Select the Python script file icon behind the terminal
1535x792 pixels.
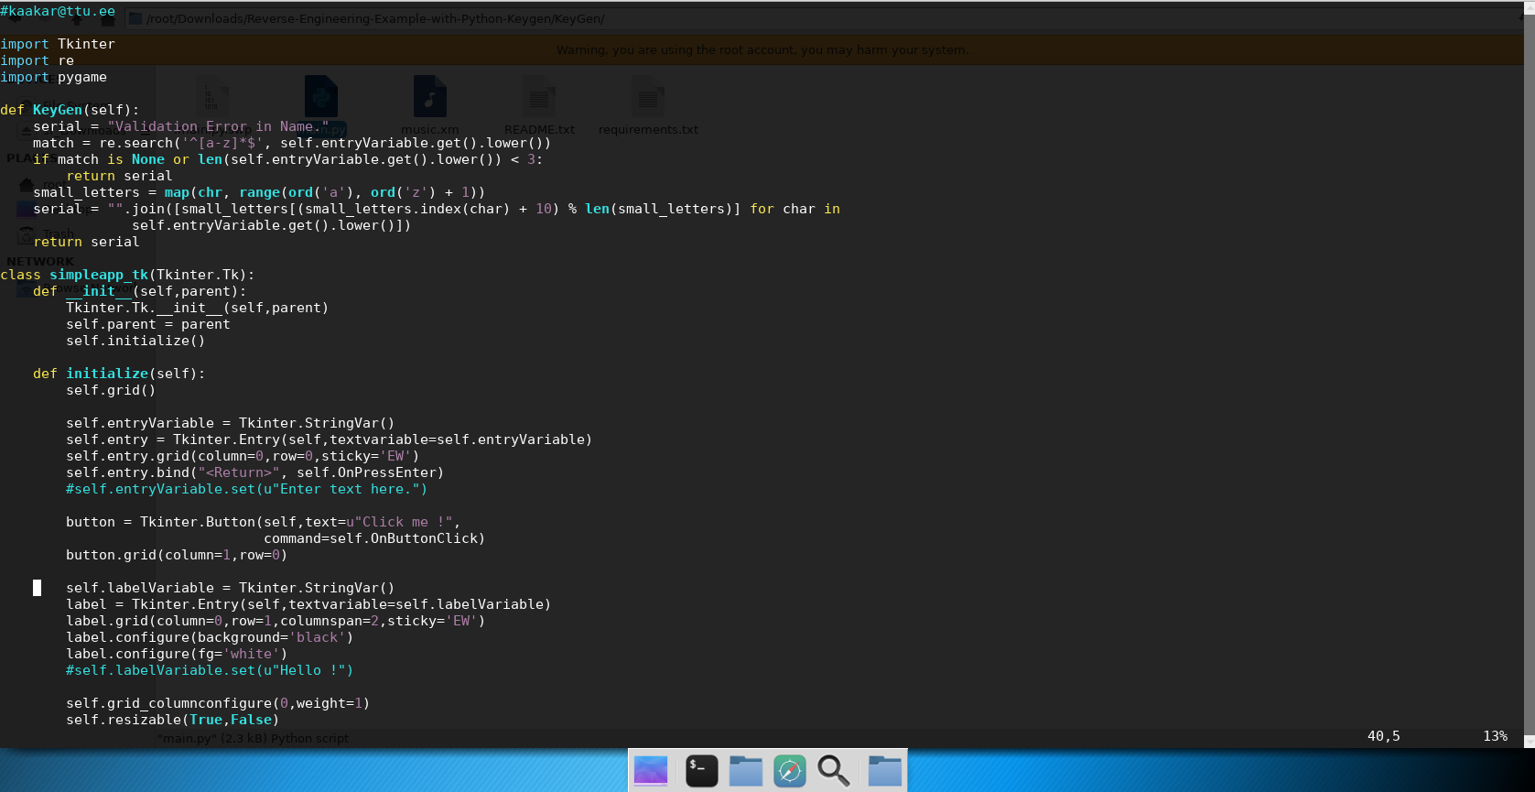[321, 97]
